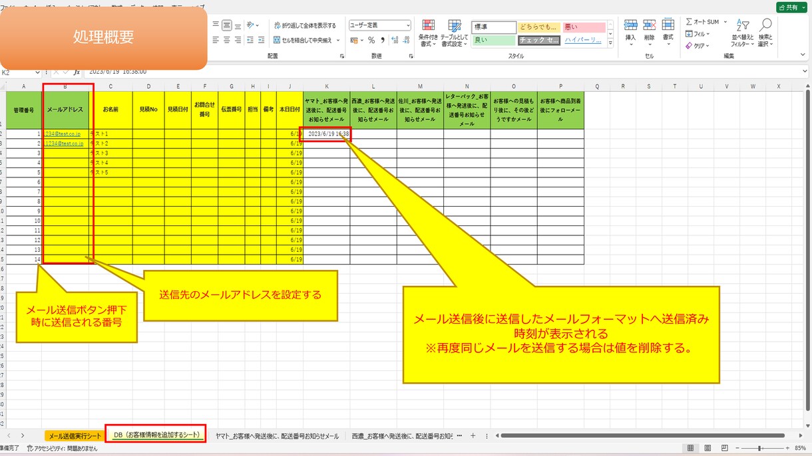Apply the 悪い cell style
This screenshot has width=812, height=456.
click(x=584, y=27)
